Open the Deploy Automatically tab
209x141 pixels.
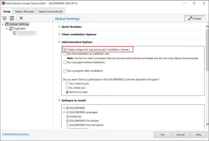click(51, 11)
